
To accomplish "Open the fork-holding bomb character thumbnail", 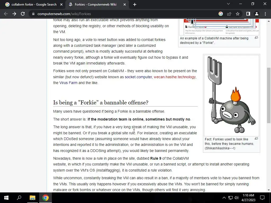I will (x=231, y=96).
